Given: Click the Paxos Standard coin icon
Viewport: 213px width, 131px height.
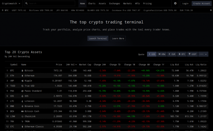Looking at the screenshot, I should click(22, 91).
